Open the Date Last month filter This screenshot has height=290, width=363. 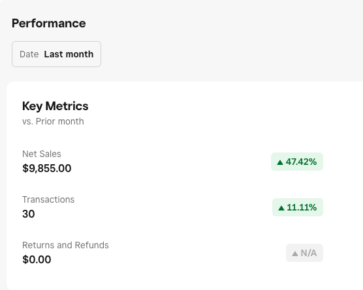(x=56, y=54)
